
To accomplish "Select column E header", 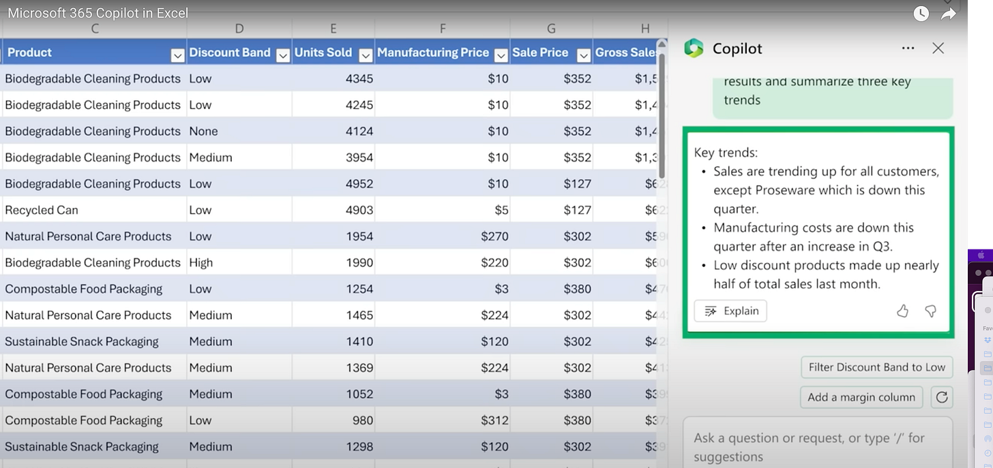I will click(x=334, y=29).
